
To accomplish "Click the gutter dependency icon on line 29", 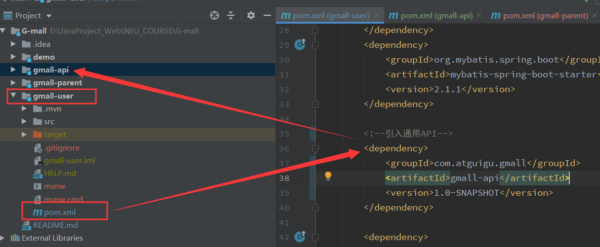I will pos(300,45).
